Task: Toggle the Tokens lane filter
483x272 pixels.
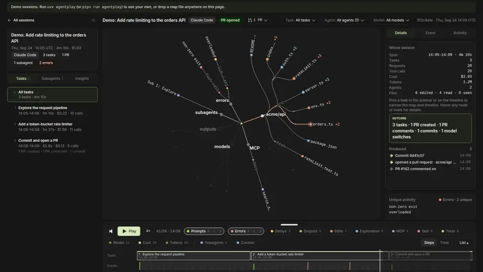Action: (176, 243)
